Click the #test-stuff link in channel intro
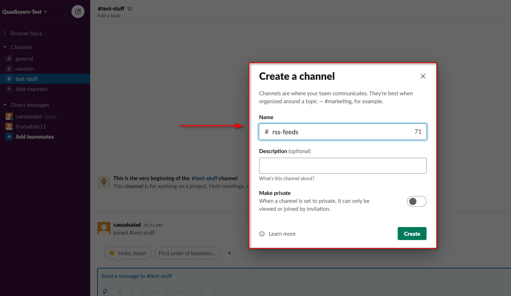This screenshot has height=296, width=511. click(204, 178)
